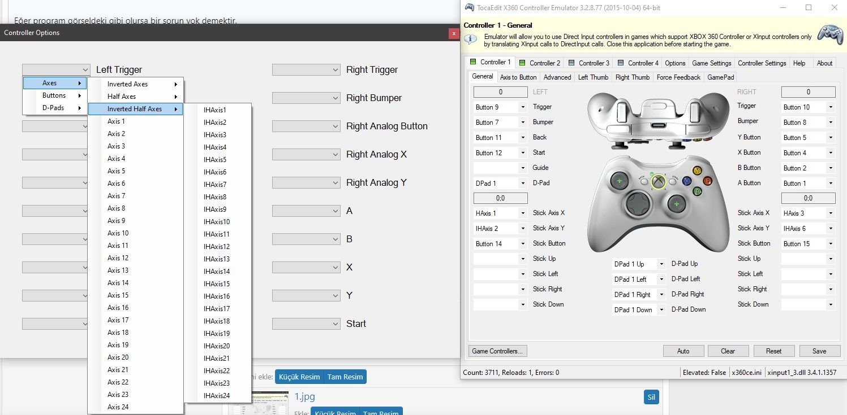Click the Reset button in x360ce

(774, 351)
